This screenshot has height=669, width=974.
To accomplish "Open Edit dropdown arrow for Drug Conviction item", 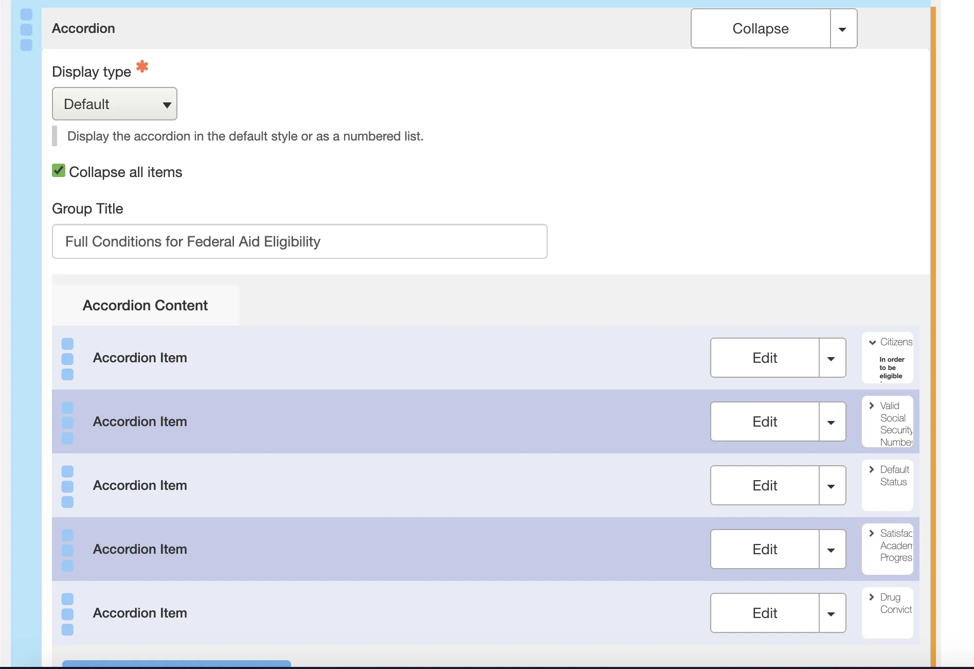I will tap(832, 613).
